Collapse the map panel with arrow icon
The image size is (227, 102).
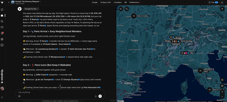coord(121,9)
